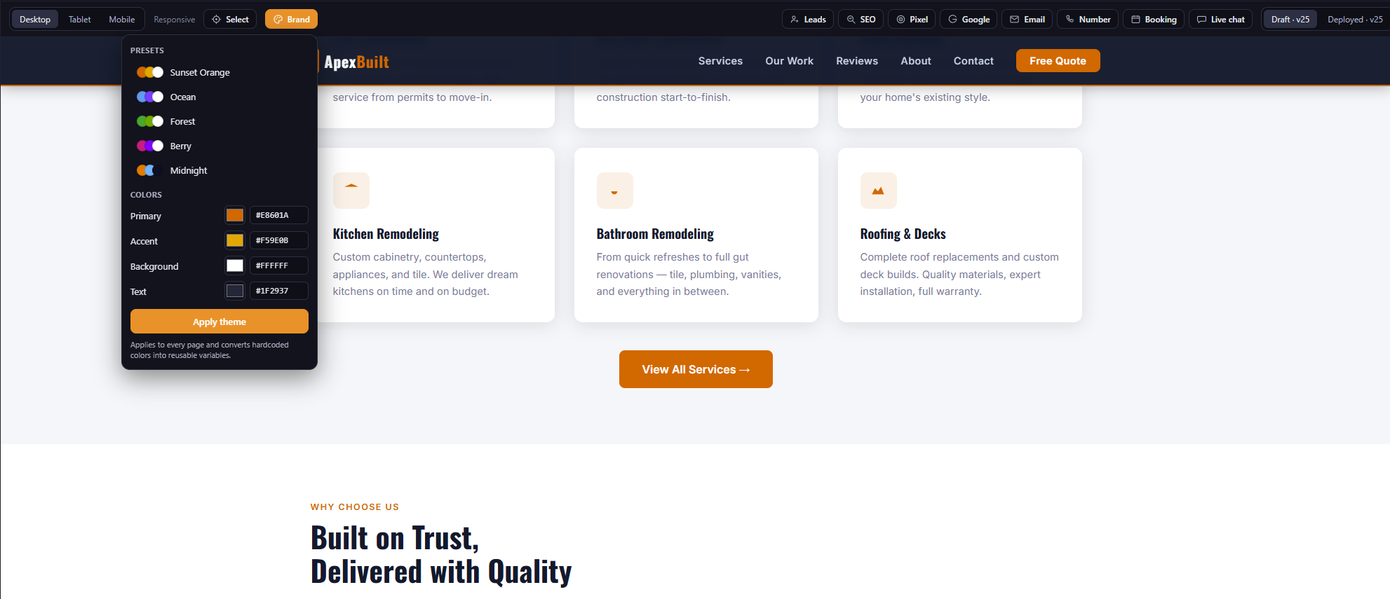Go to Our Work nav link
This screenshot has width=1390, height=599.
tap(789, 61)
